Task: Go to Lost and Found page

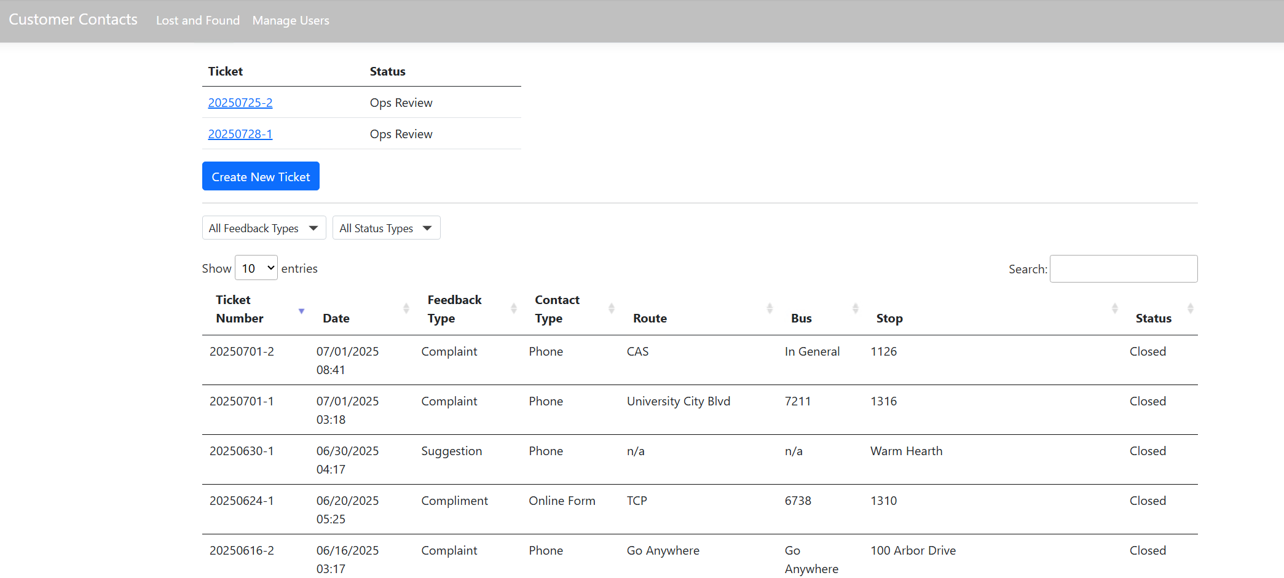Action: [198, 20]
